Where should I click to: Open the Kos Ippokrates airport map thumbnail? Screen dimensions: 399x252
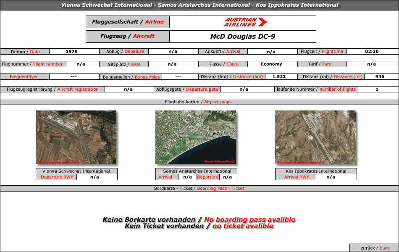point(315,137)
